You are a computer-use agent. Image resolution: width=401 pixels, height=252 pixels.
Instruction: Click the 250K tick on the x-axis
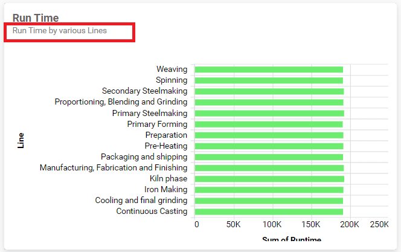coord(379,225)
